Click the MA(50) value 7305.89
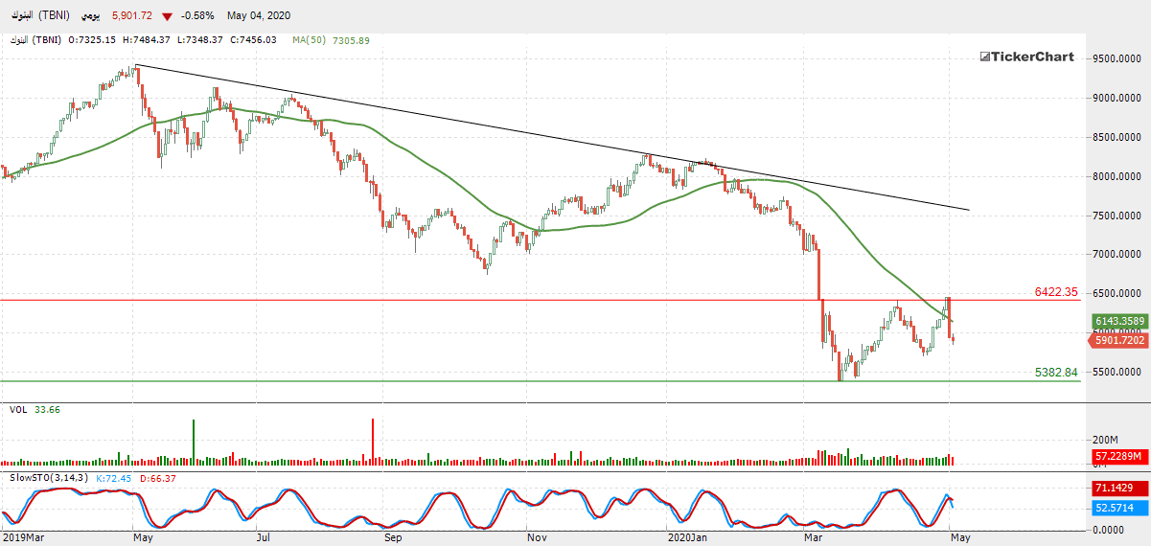The width and height of the screenshot is (1151, 546). (350, 39)
